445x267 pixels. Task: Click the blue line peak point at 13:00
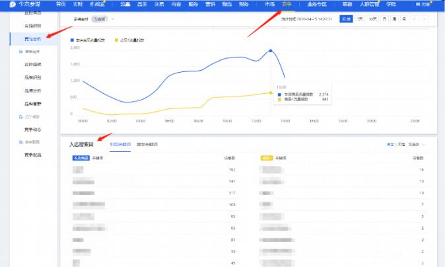pos(271,51)
